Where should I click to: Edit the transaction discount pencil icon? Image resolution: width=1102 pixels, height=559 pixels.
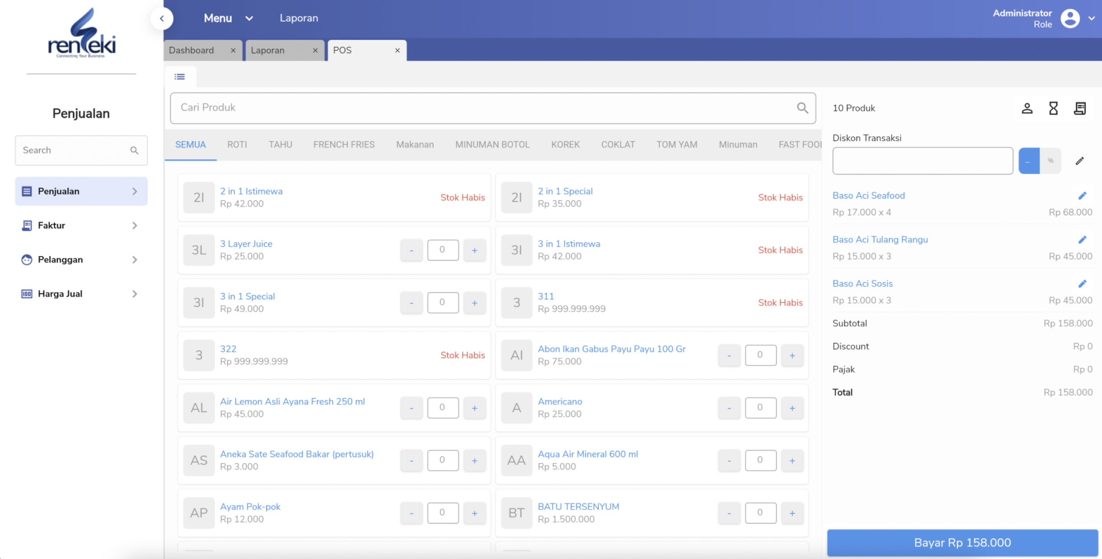point(1079,161)
